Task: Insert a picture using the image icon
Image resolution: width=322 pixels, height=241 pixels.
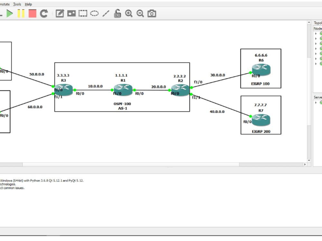Action: coord(71,13)
